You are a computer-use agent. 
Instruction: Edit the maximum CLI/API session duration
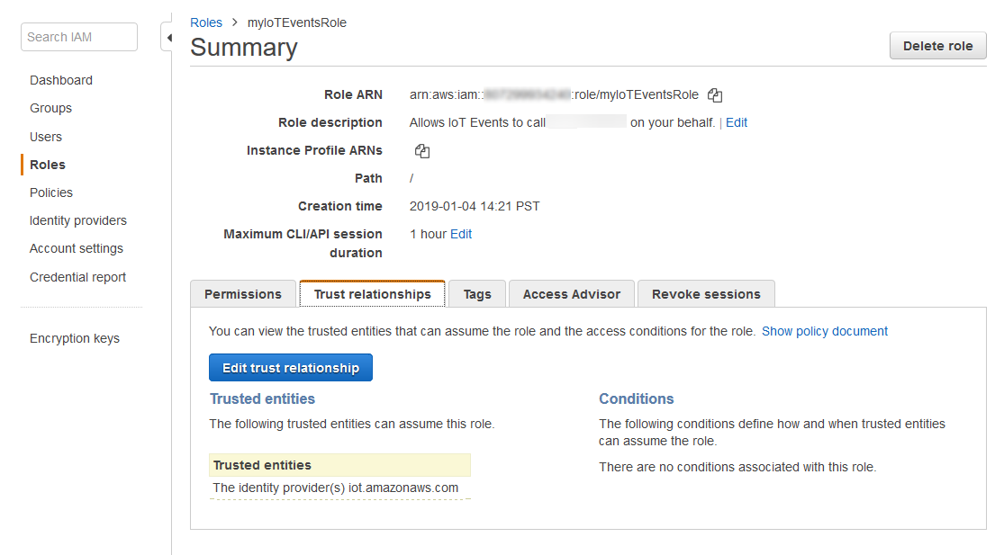(461, 233)
